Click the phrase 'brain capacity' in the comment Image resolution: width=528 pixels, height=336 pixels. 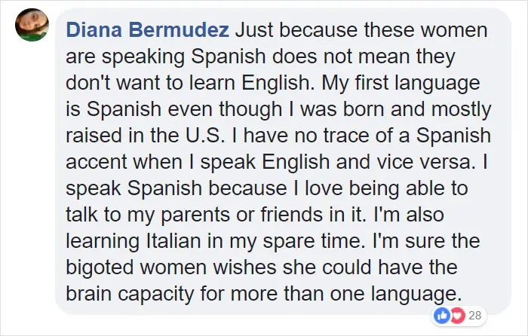point(130,294)
